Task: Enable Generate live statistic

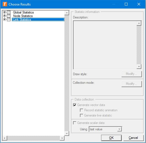Action: pos(82,115)
